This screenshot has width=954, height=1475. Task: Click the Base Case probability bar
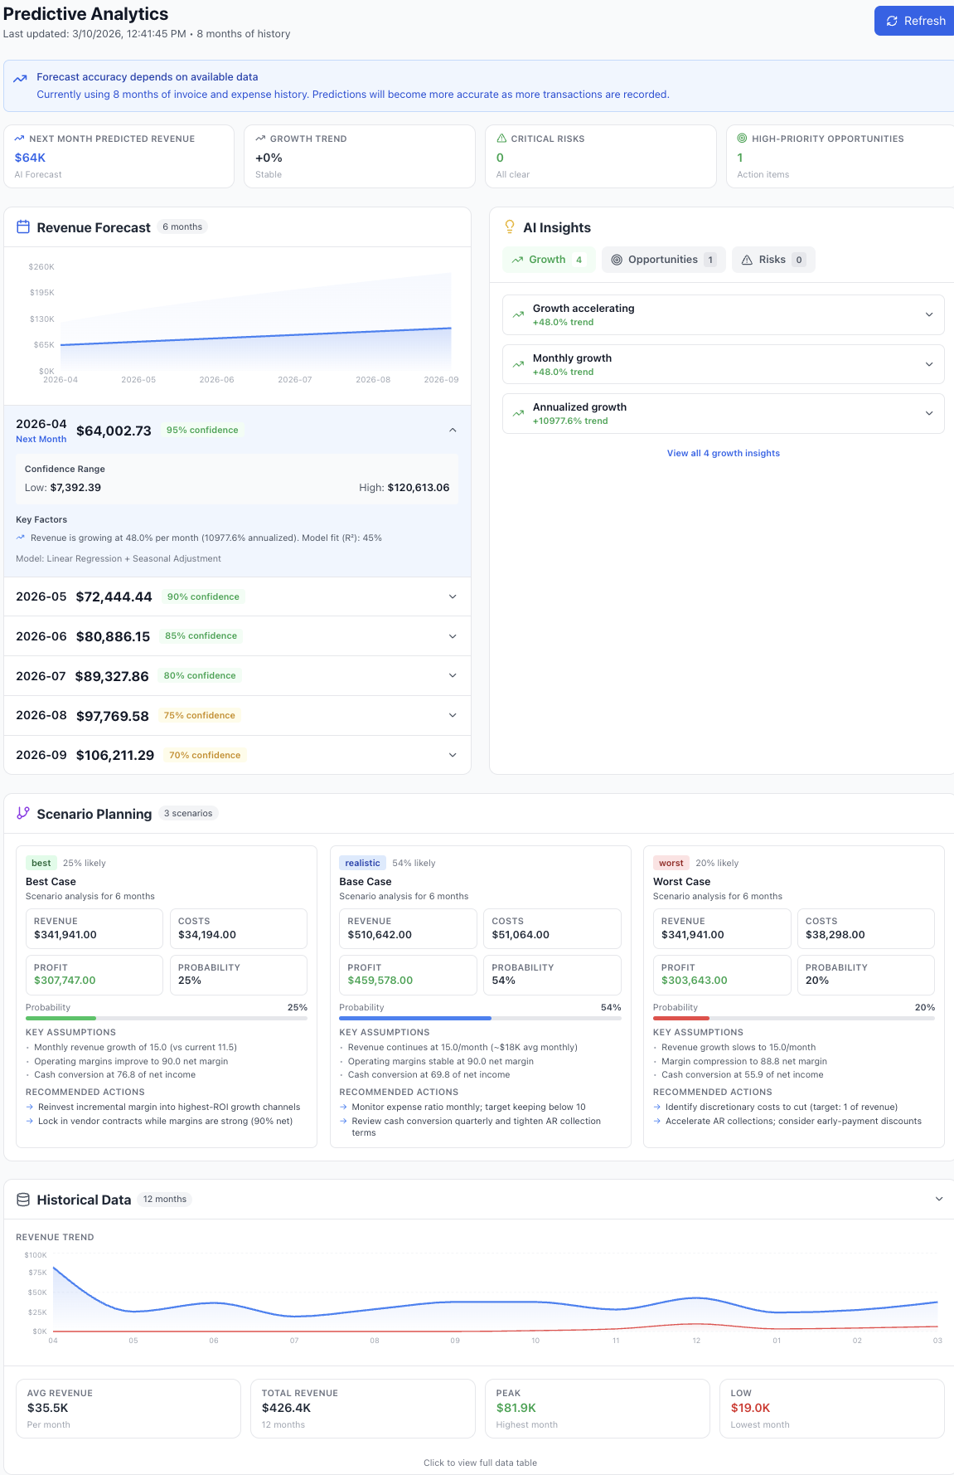pos(480,1018)
